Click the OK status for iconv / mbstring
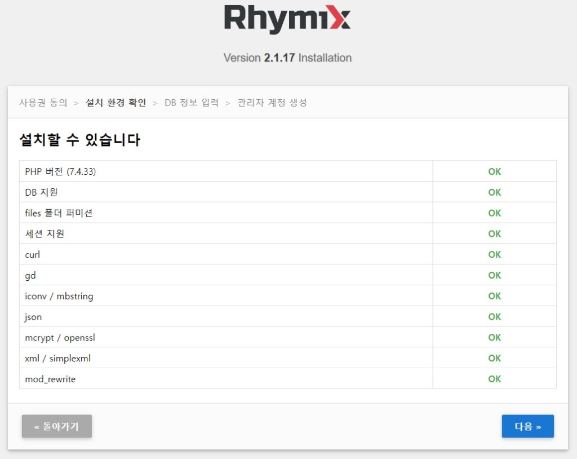This screenshot has width=577, height=459. click(495, 296)
